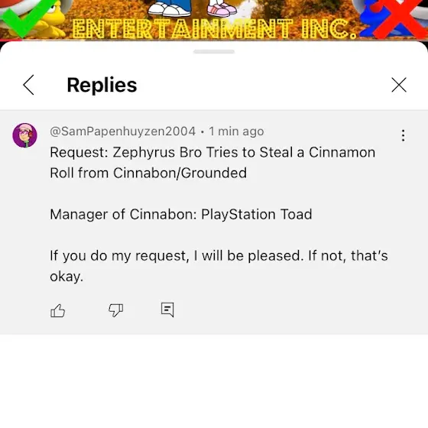Select the 'Request: Zephyrus Bro' comment text

click(x=212, y=163)
